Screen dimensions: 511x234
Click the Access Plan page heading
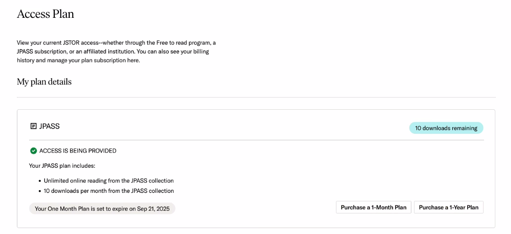pyautogui.click(x=45, y=14)
